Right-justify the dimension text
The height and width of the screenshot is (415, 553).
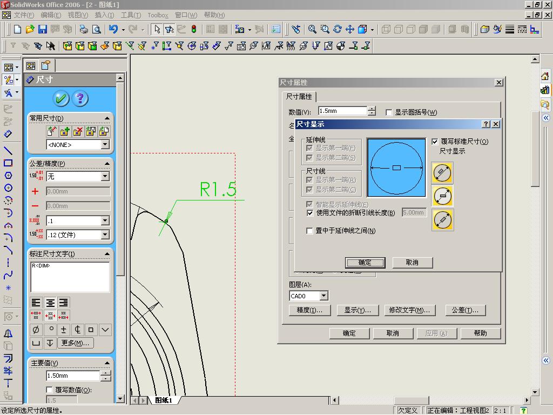(x=64, y=303)
